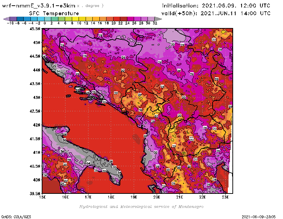
Task: Click the 'valid(+50h): 2021.JUN.11 14:00 UTC' line
Action: [x=216, y=13]
